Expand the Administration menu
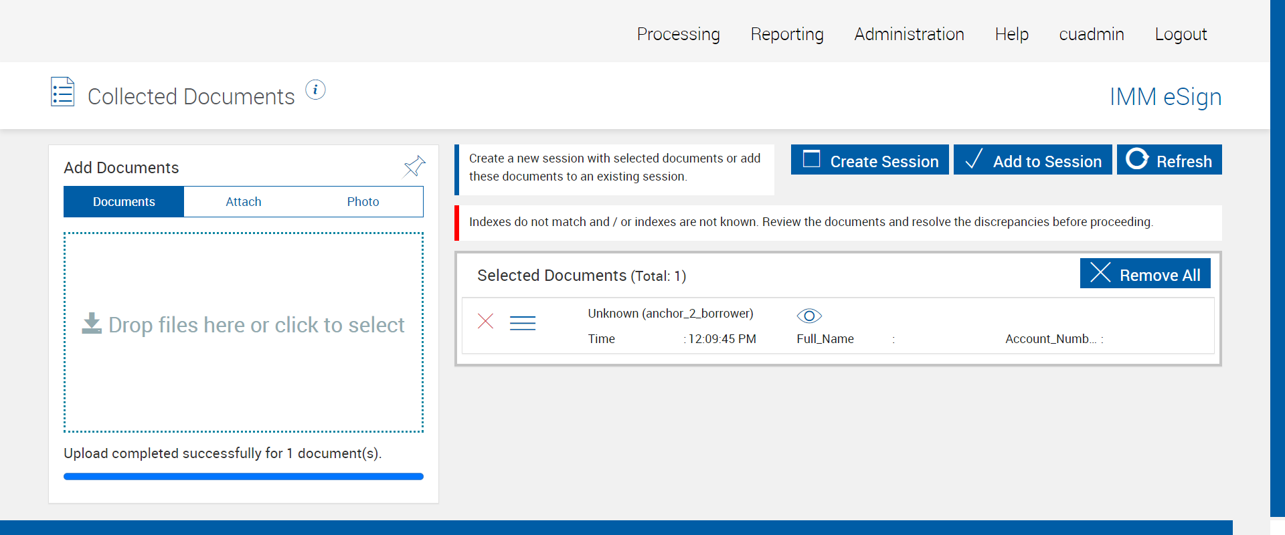Viewport: 1285px width, 535px height. 909,34
